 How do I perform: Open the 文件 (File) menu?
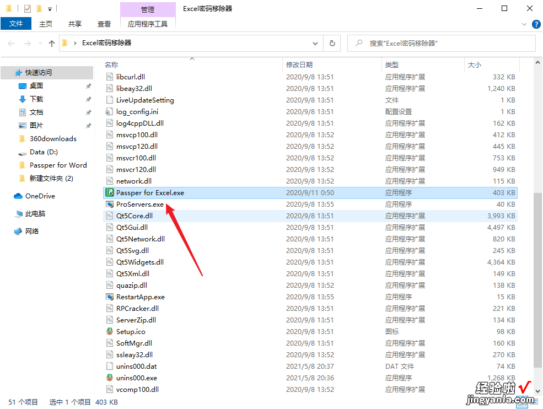coord(16,24)
